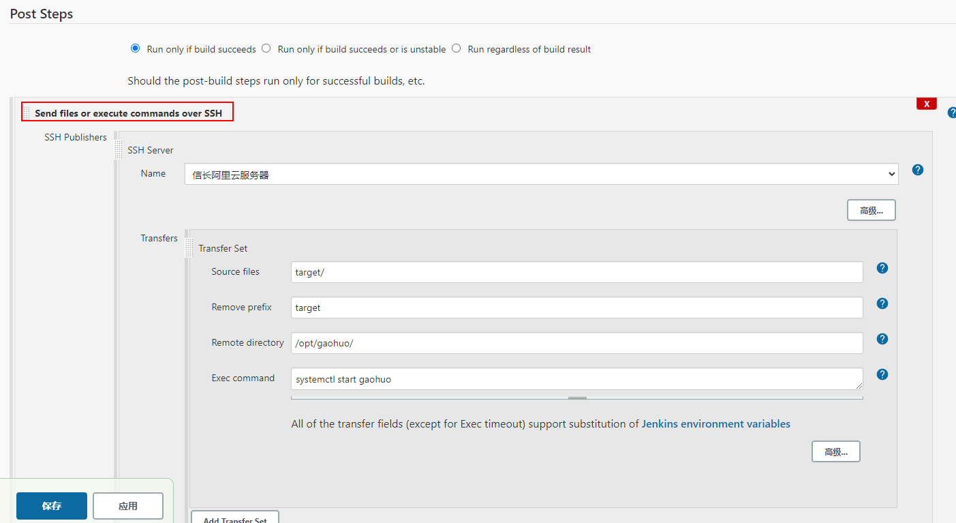Select Run only if build succeeds

tap(135, 48)
